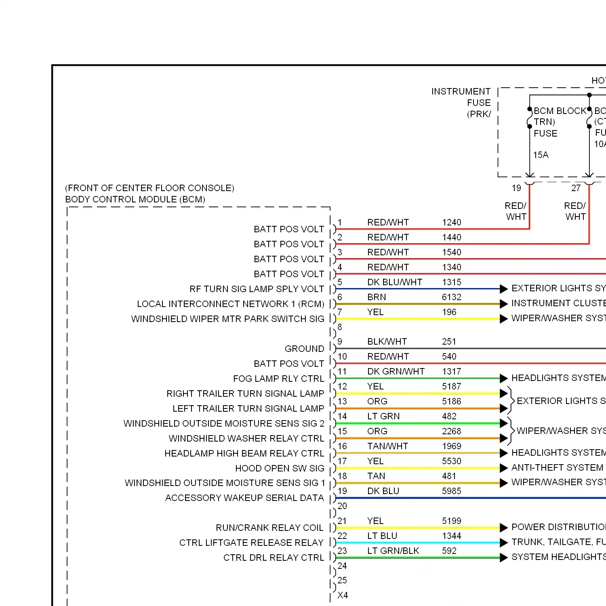The width and height of the screenshot is (606, 606).
Task: Click circuit number 6132 on BRN wire
Action: coord(451,297)
